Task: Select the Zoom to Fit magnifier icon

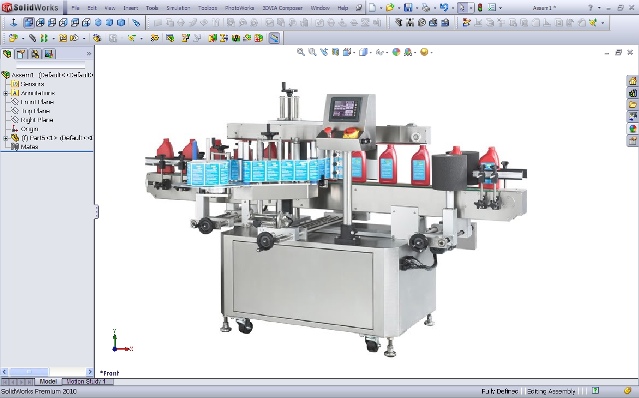Action: click(x=301, y=52)
